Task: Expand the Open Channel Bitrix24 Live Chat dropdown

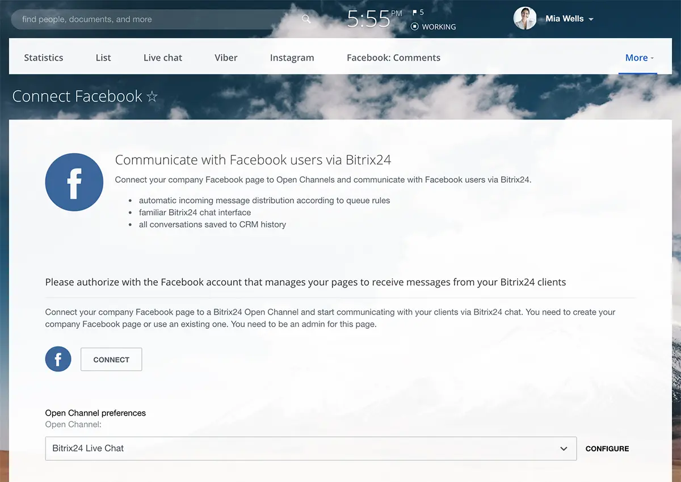Action: coord(310,449)
